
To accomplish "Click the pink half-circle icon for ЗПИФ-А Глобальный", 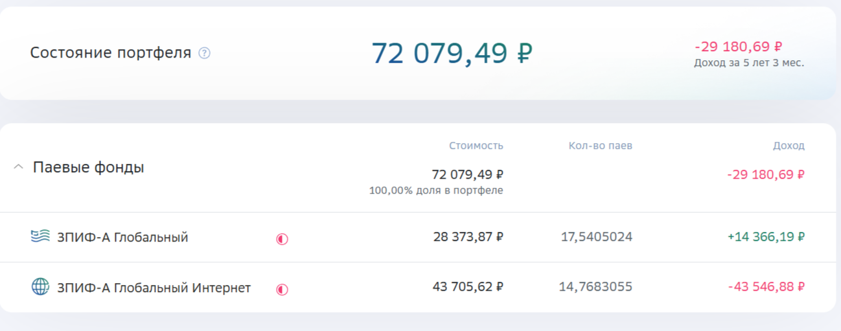I will [282, 239].
